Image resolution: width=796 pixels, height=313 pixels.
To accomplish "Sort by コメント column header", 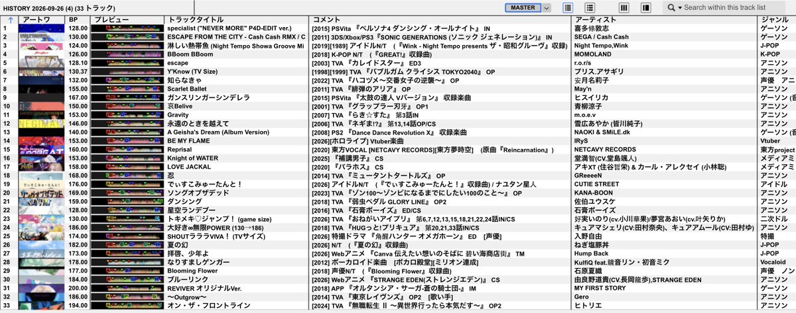I will click(440, 21).
